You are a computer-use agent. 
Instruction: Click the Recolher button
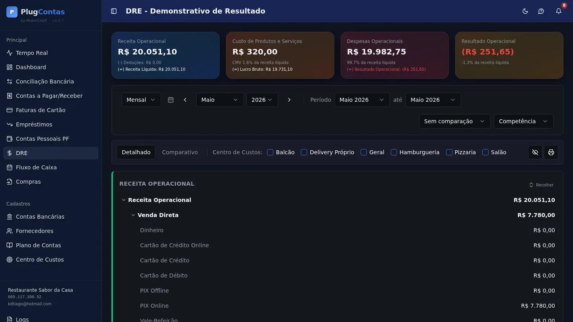pos(541,185)
